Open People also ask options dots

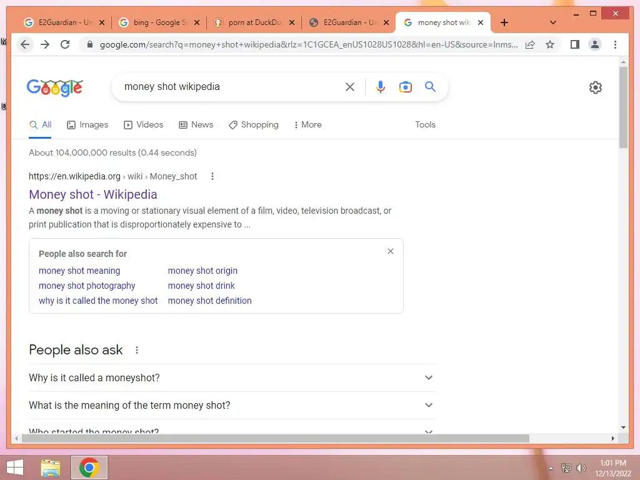137,350
